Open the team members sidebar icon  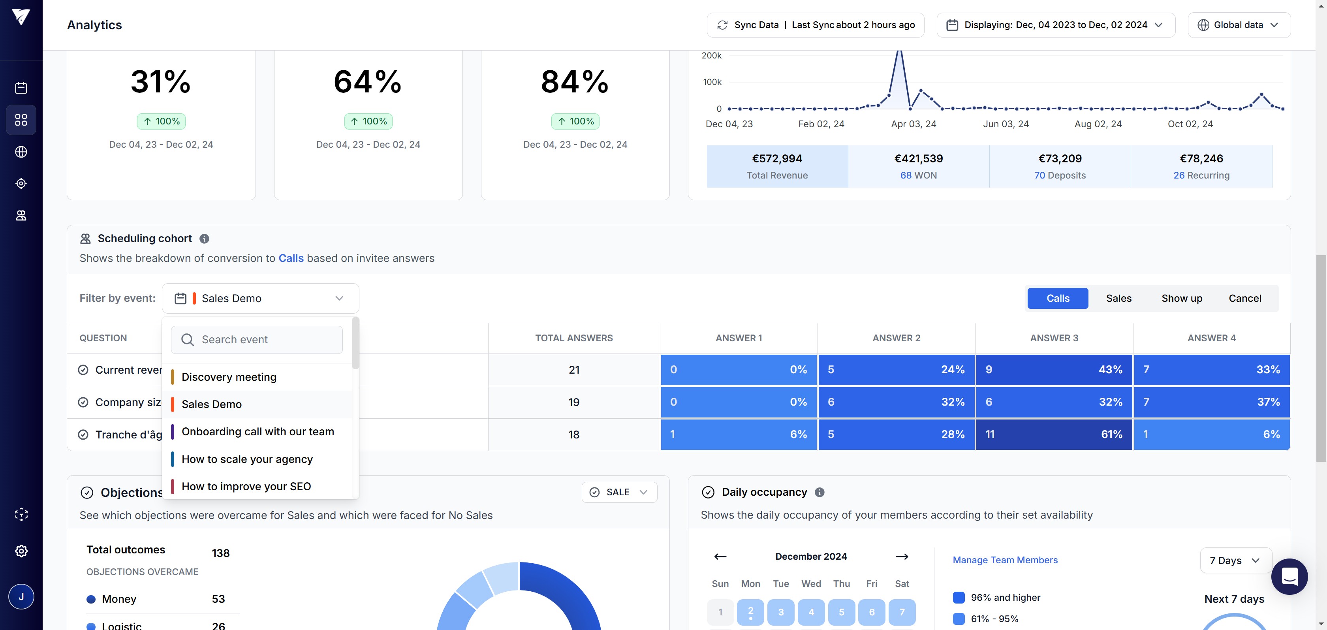point(21,215)
